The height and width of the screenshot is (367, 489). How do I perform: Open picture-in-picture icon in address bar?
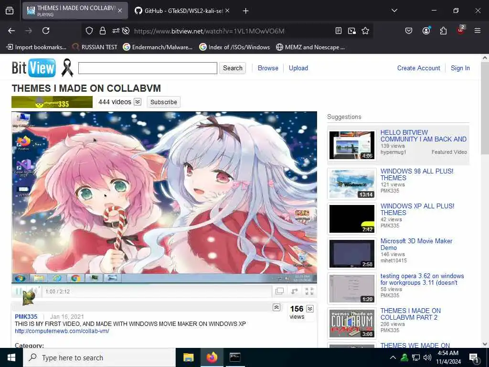(x=352, y=31)
